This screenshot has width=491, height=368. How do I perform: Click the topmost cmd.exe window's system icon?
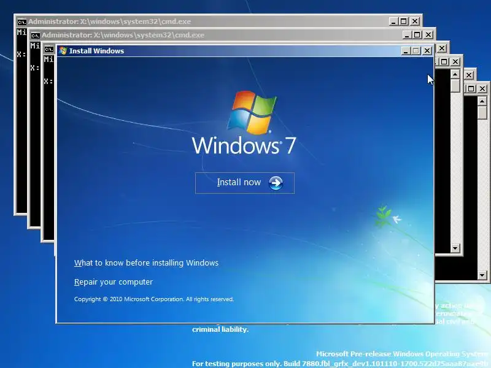(x=21, y=22)
